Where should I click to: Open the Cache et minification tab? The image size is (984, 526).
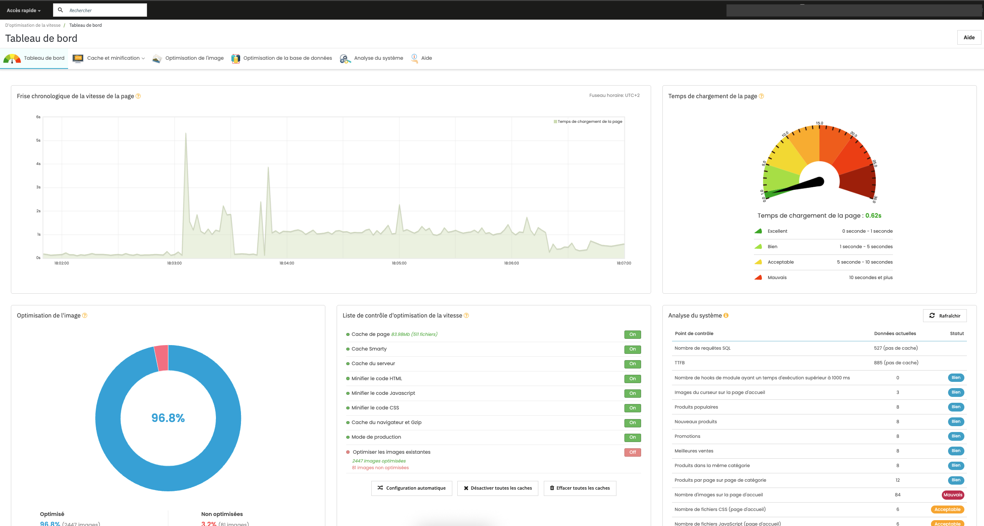tap(109, 58)
